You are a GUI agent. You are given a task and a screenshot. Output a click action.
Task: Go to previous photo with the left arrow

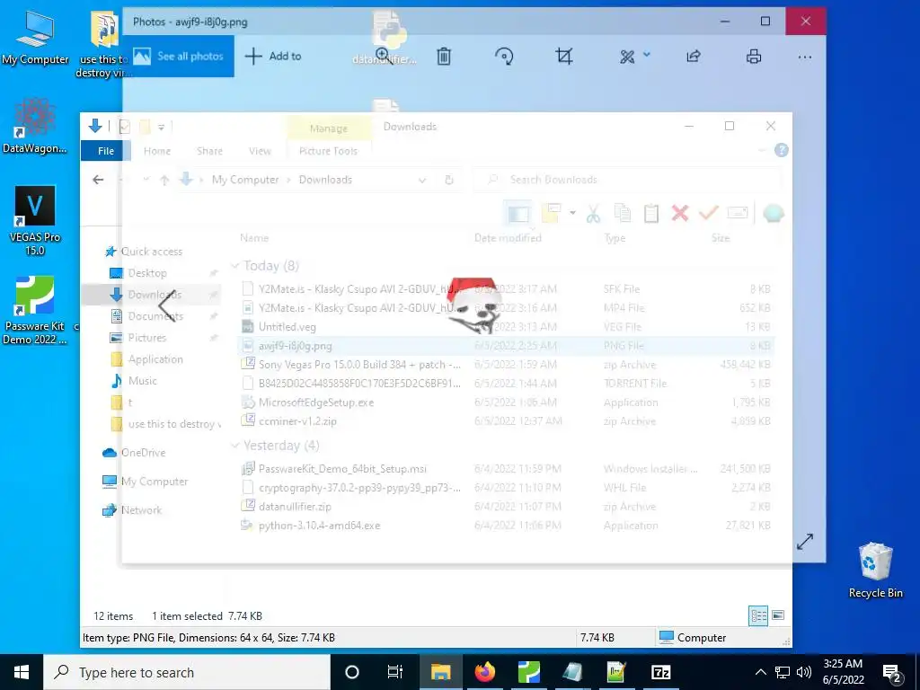click(167, 305)
